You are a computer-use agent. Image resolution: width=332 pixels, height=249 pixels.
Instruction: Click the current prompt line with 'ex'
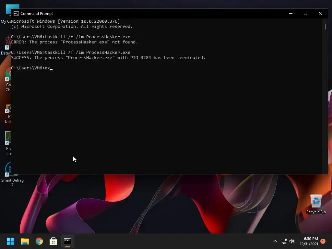point(32,68)
